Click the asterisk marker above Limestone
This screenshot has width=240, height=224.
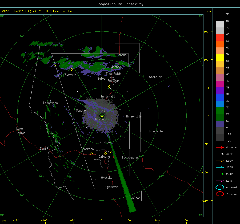[x=50, y=100]
